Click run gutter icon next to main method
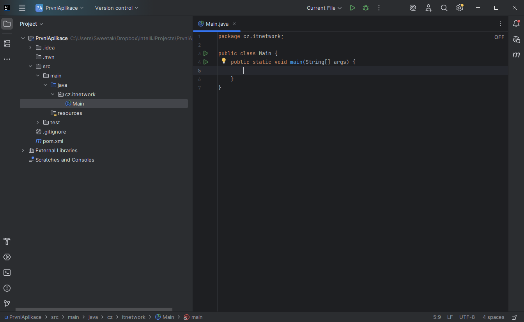The width and height of the screenshot is (524, 322). 206,62
